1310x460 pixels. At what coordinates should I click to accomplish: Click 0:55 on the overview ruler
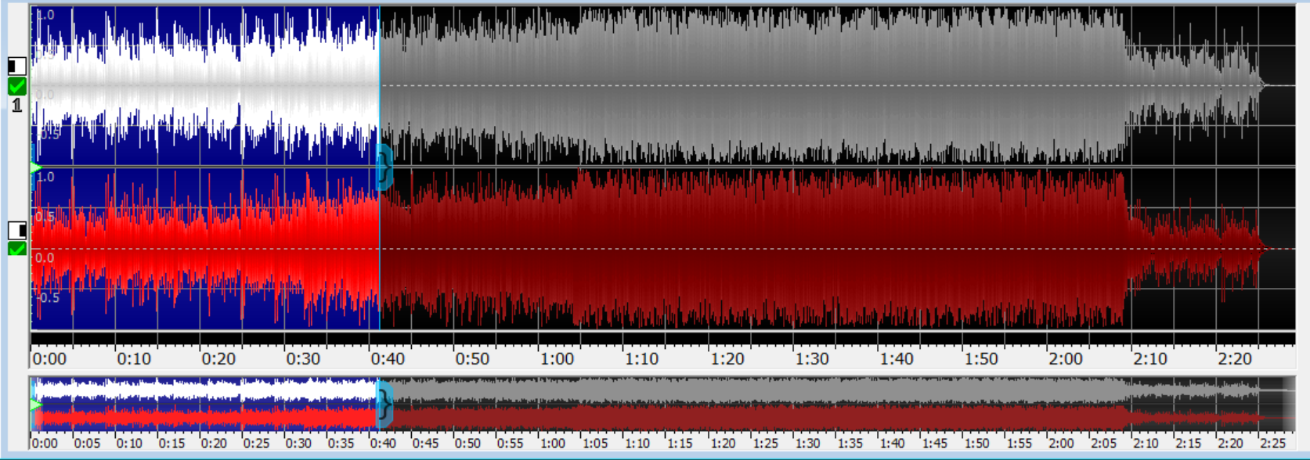(510, 444)
